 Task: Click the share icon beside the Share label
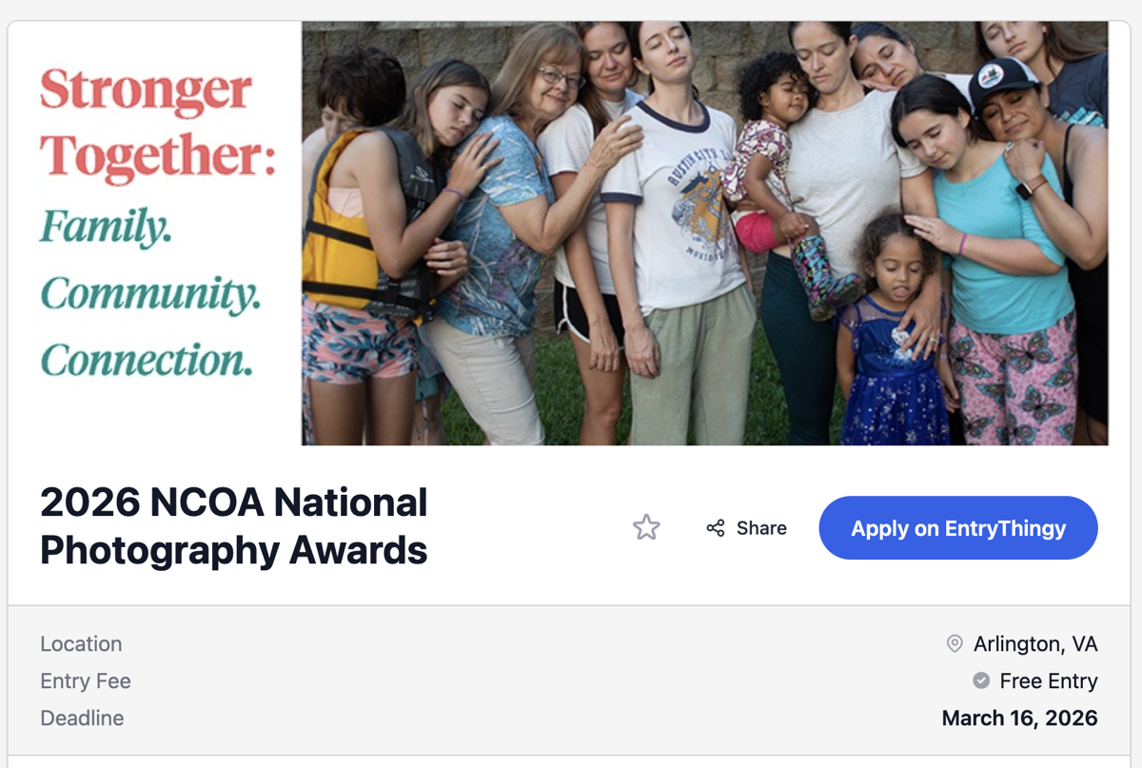click(x=716, y=528)
